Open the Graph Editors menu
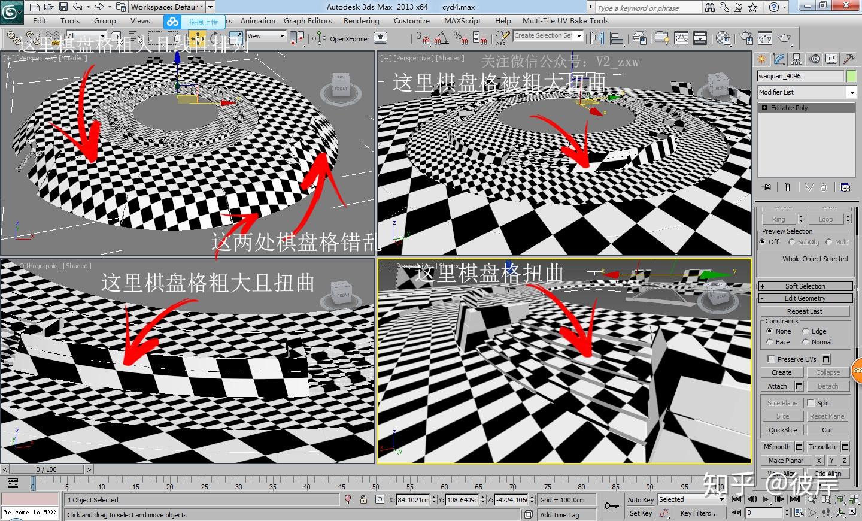862x521 pixels. coord(308,21)
